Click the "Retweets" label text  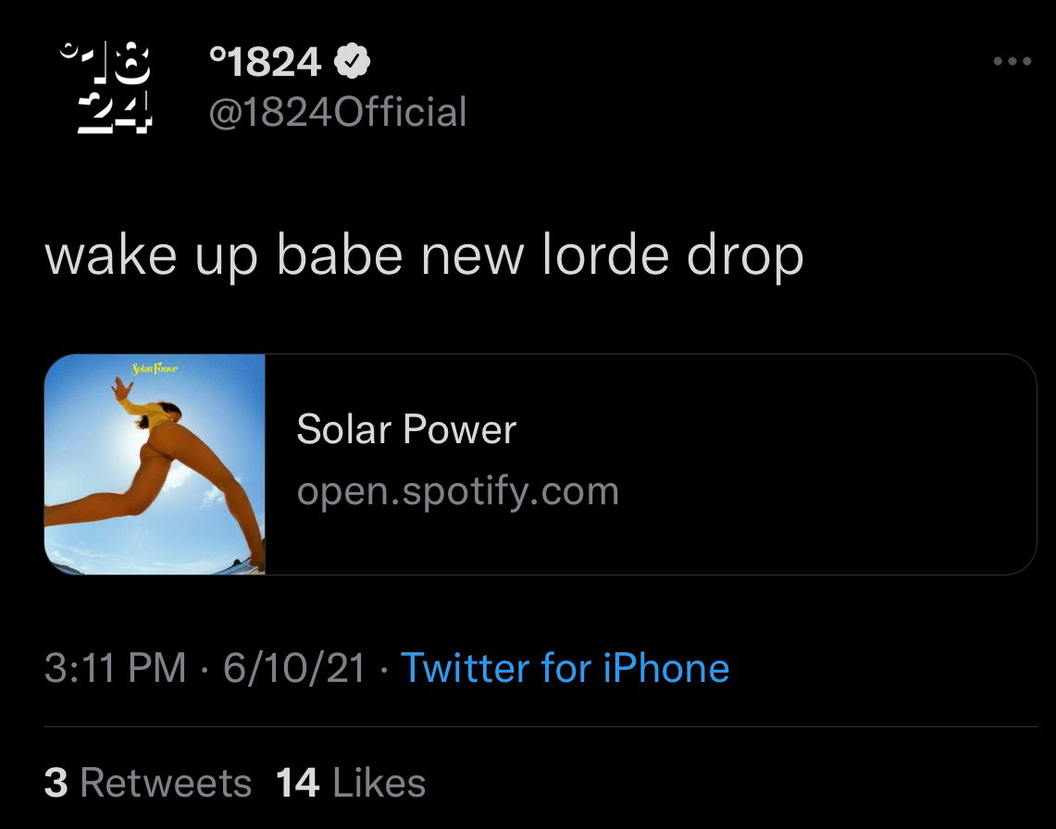(166, 783)
